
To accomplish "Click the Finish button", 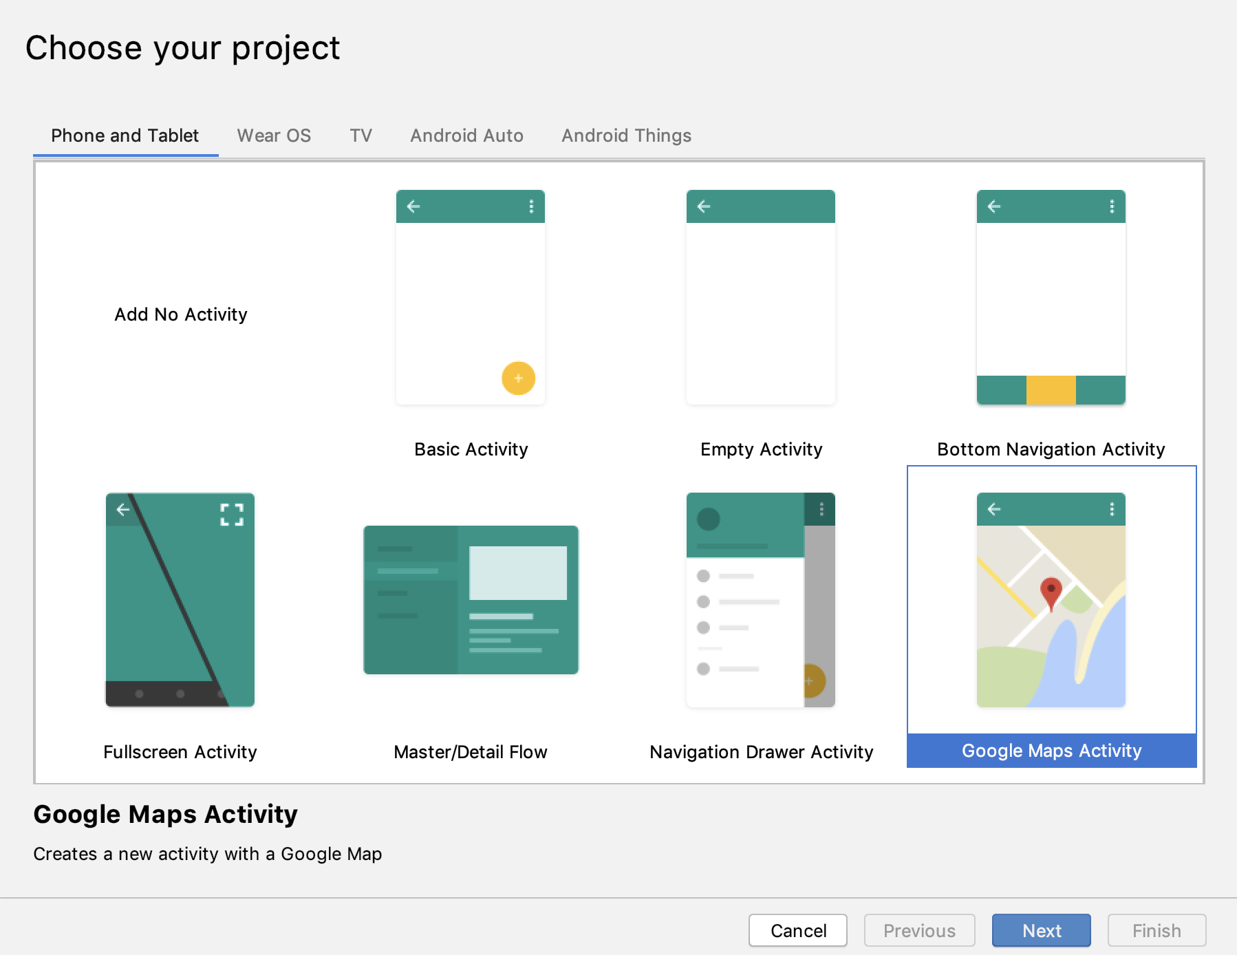I will (1157, 930).
